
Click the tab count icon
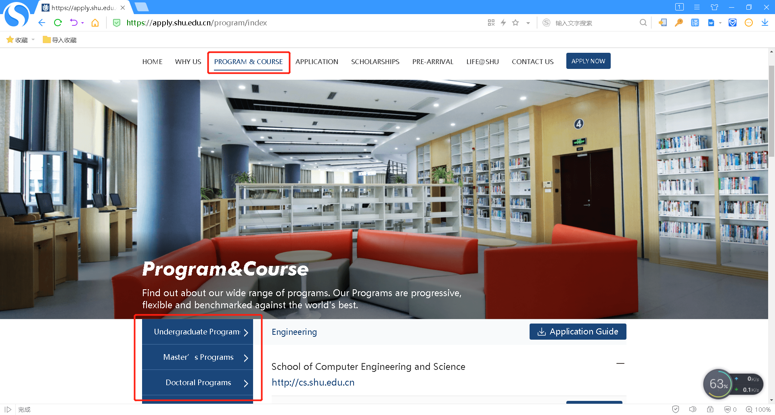click(x=679, y=7)
